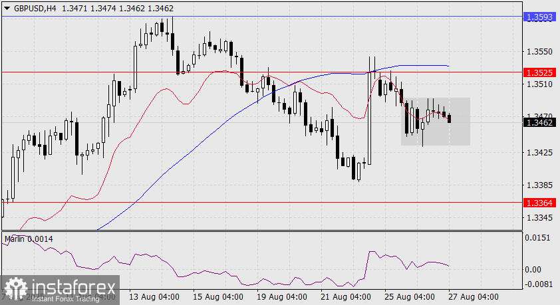Select the red horizontal line at 1.3525
Image resolution: width=560 pixels, height=305 pixels.
(x=262, y=72)
